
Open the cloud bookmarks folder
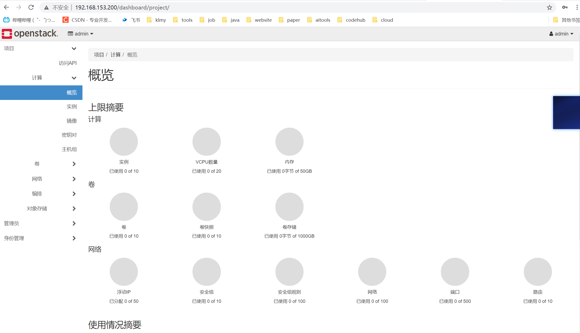click(x=383, y=20)
